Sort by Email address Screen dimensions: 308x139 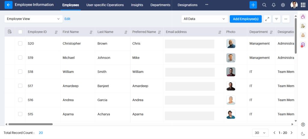[x=220, y=32]
